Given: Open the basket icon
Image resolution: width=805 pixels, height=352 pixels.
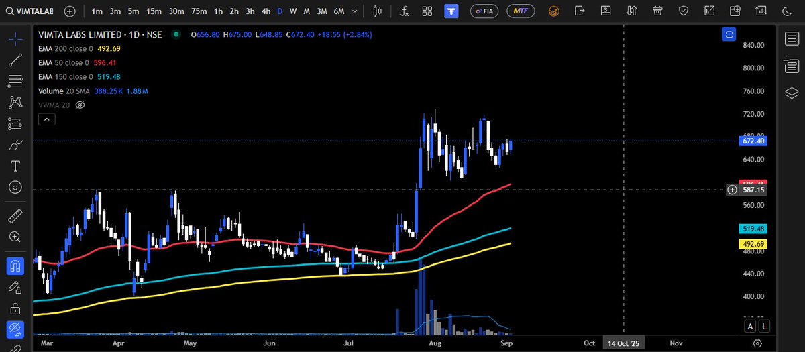Looking at the screenshot, I should point(657,11).
